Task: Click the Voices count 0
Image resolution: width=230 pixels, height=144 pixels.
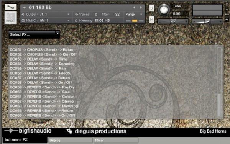Action: pos(96,14)
